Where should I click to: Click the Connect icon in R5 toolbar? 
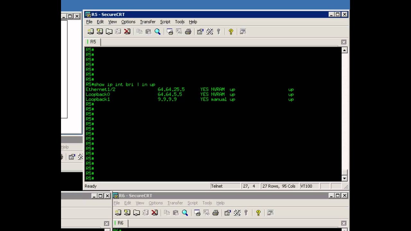[x=91, y=31]
